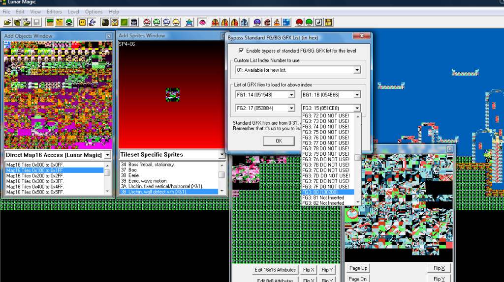Screen dimensions: 504x282
Task: Click the blue mushroom sprite header icon
Action: tap(166, 23)
